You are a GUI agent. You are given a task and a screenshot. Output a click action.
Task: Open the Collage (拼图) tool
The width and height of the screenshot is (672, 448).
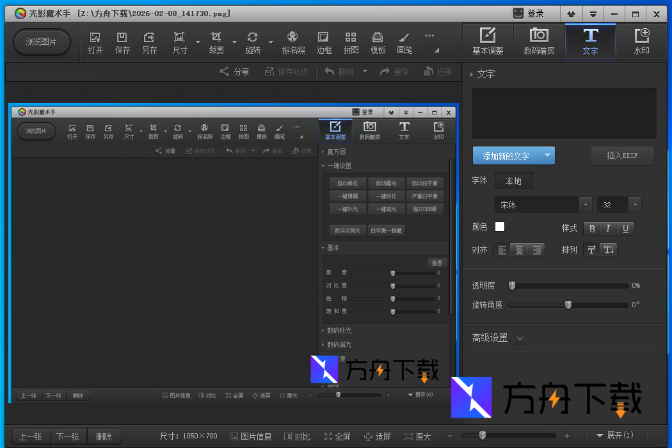pos(351,42)
